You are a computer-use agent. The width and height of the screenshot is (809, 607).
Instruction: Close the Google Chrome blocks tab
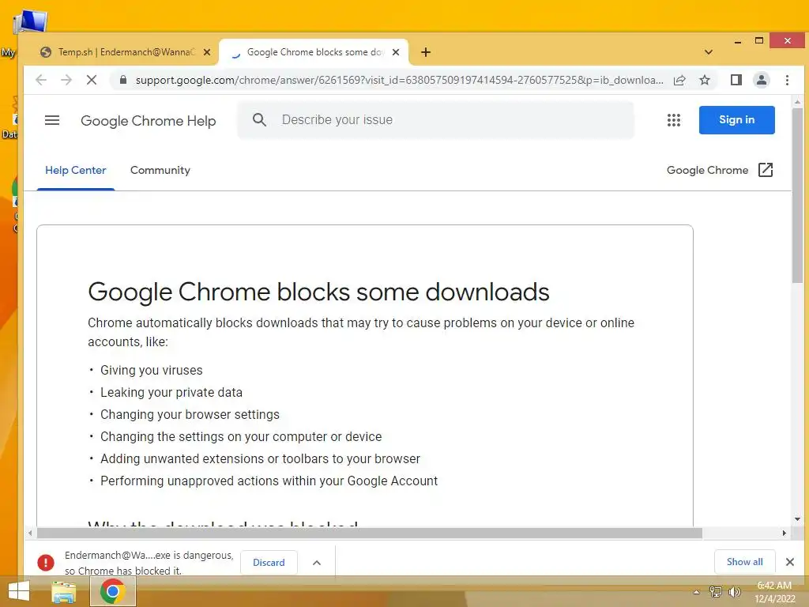396,52
